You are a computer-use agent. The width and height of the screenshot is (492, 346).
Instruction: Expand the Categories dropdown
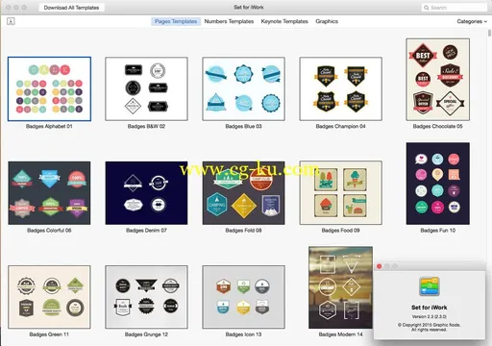472,21
